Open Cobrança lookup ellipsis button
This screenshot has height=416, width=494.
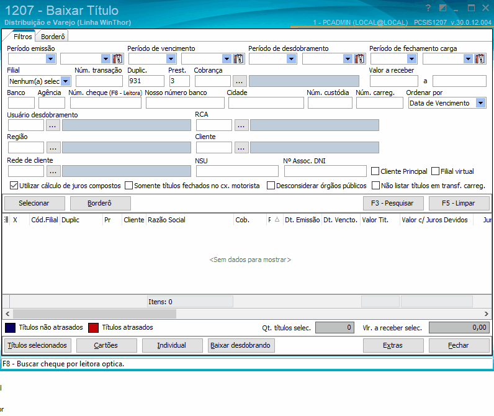pyautogui.click(x=240, y=81)
